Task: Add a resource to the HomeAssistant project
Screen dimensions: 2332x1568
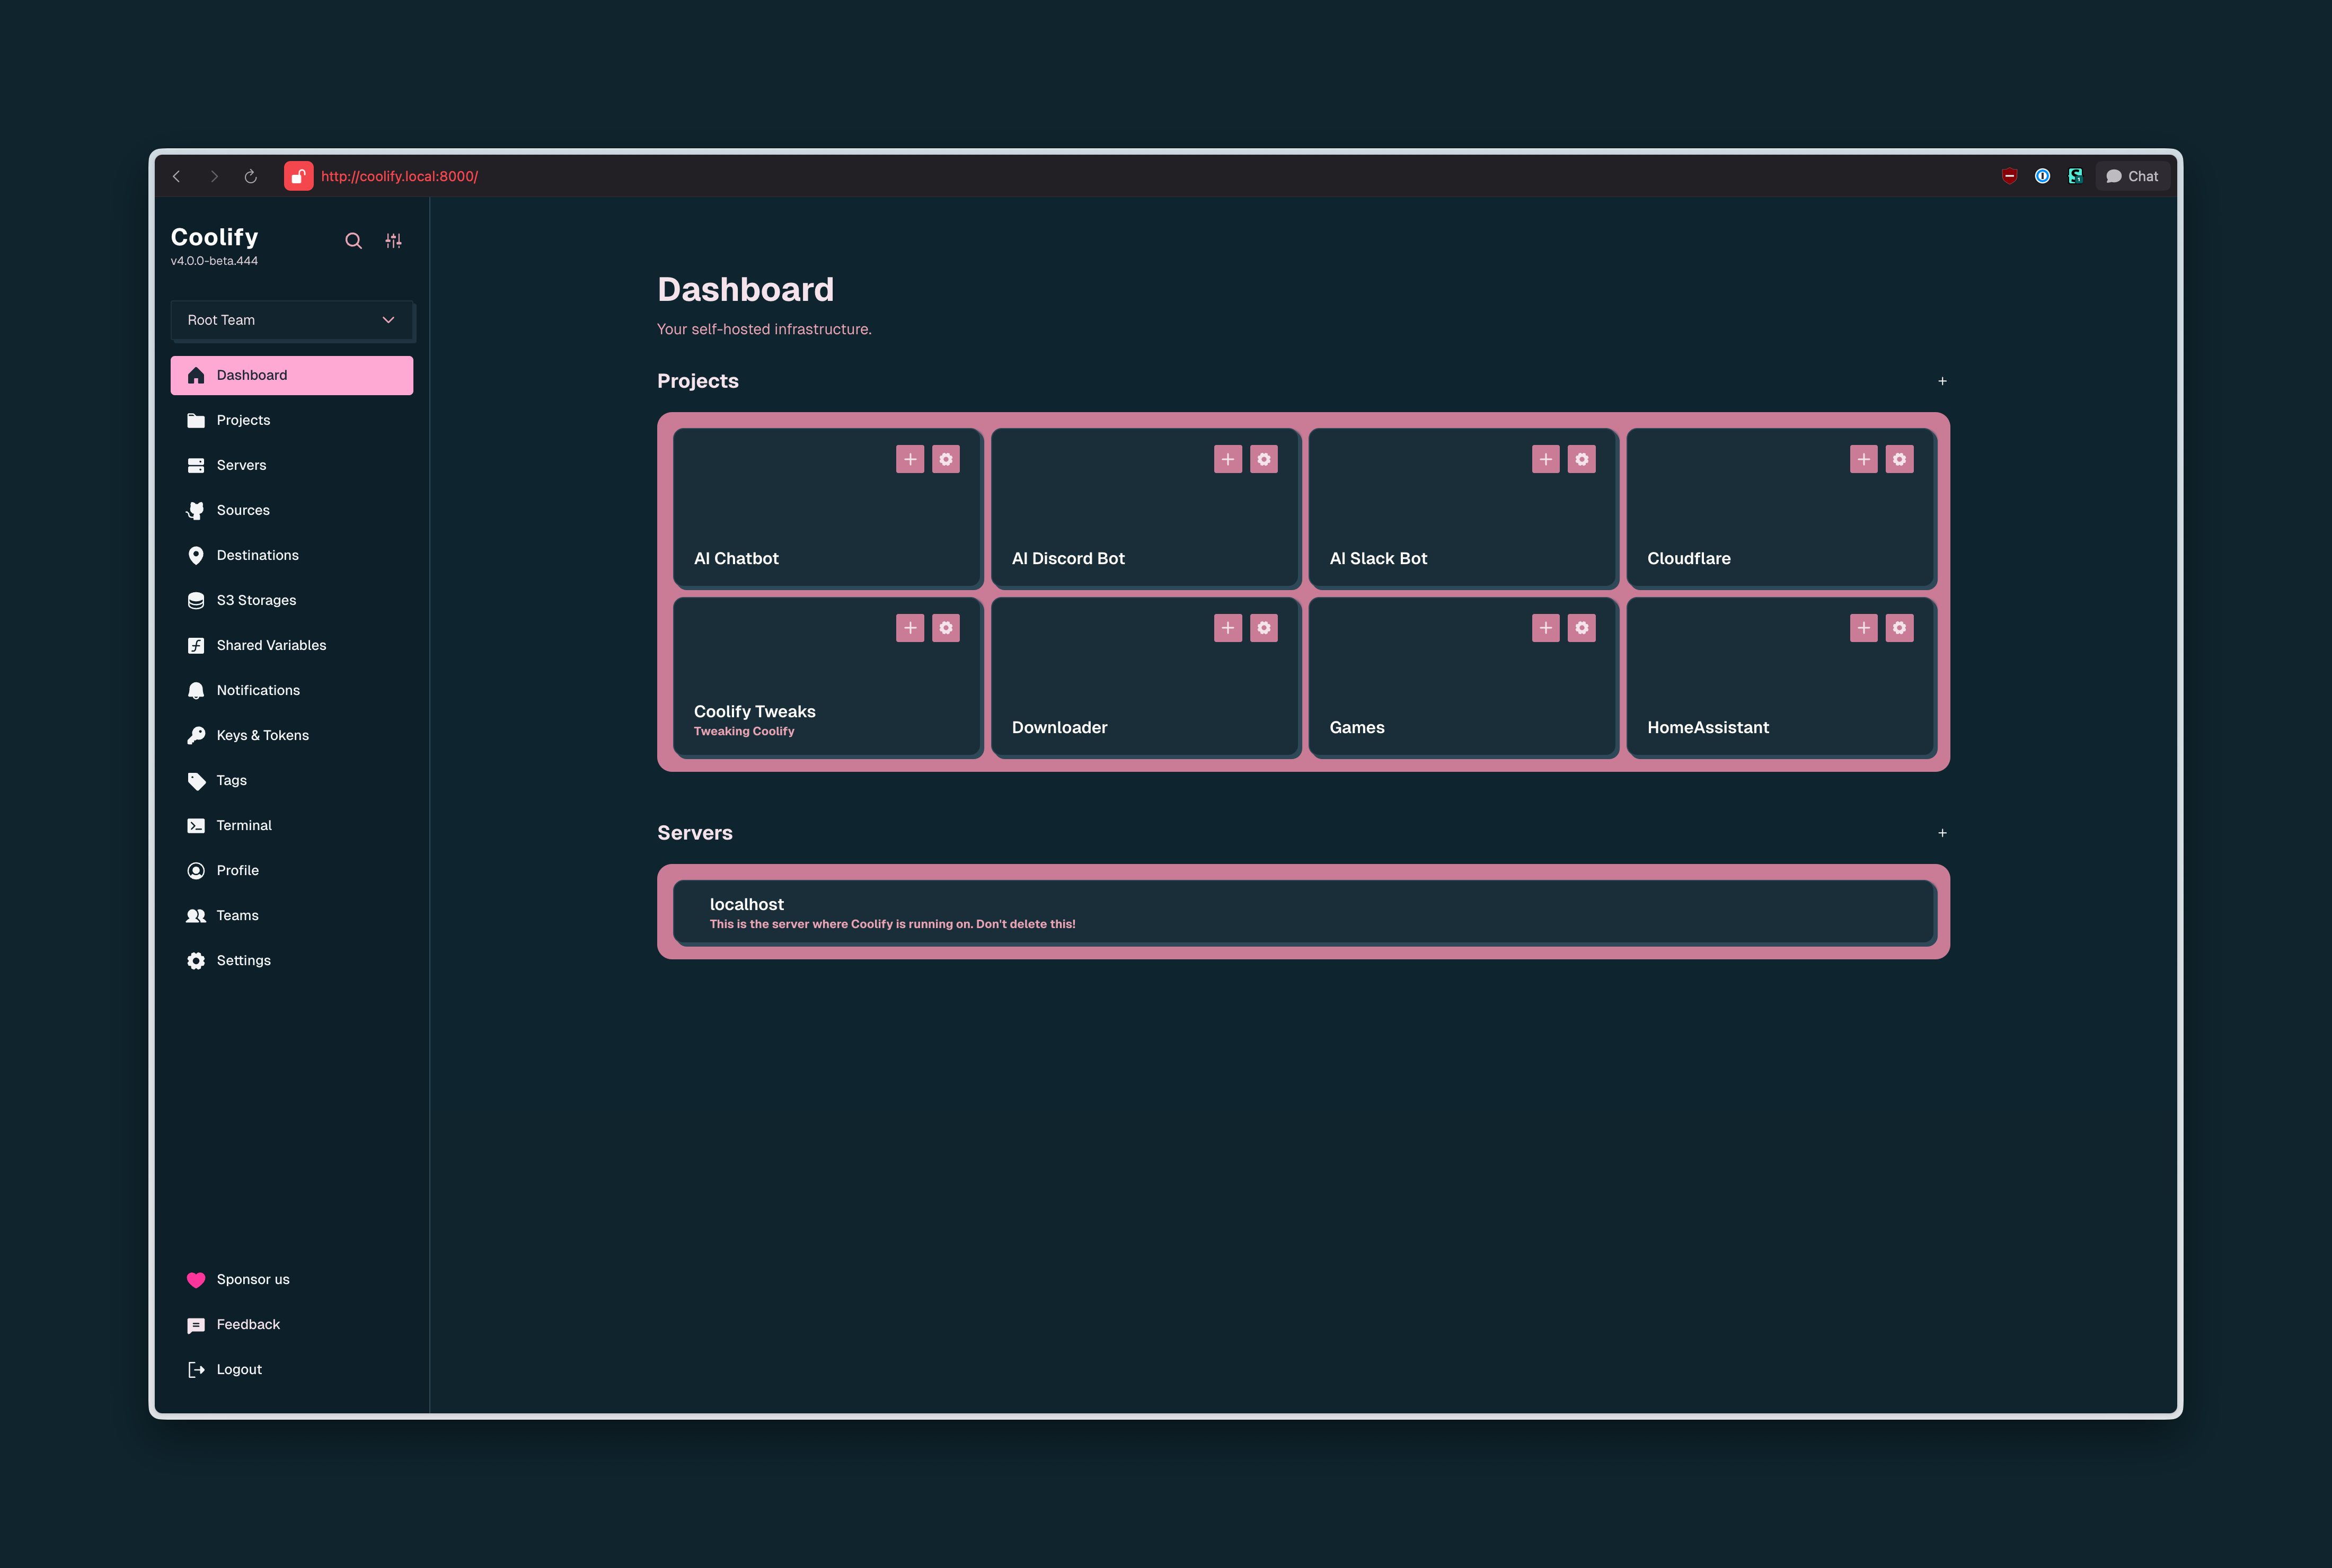Action: pyautogui.click(x=1863, y=628)
